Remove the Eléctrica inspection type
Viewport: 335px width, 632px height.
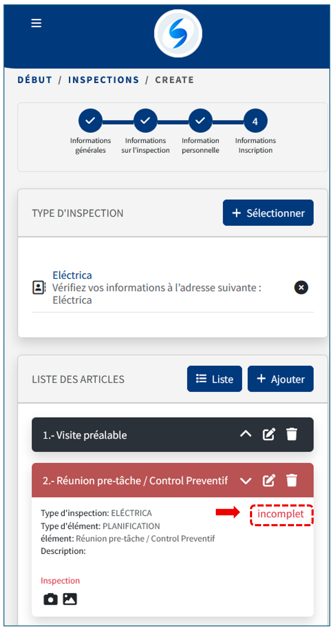coord(301,288)
